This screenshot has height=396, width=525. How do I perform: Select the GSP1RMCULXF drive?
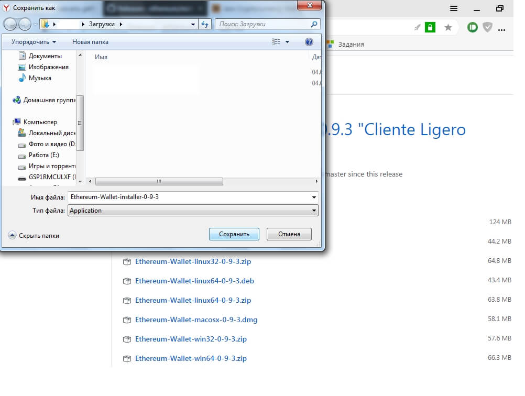point(51,177)
